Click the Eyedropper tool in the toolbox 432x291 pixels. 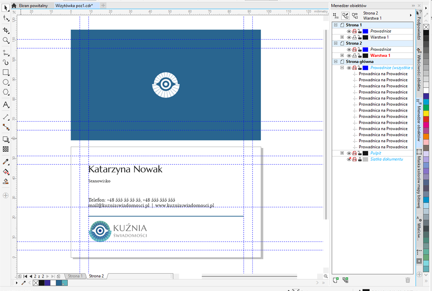(x=6, y=162)
